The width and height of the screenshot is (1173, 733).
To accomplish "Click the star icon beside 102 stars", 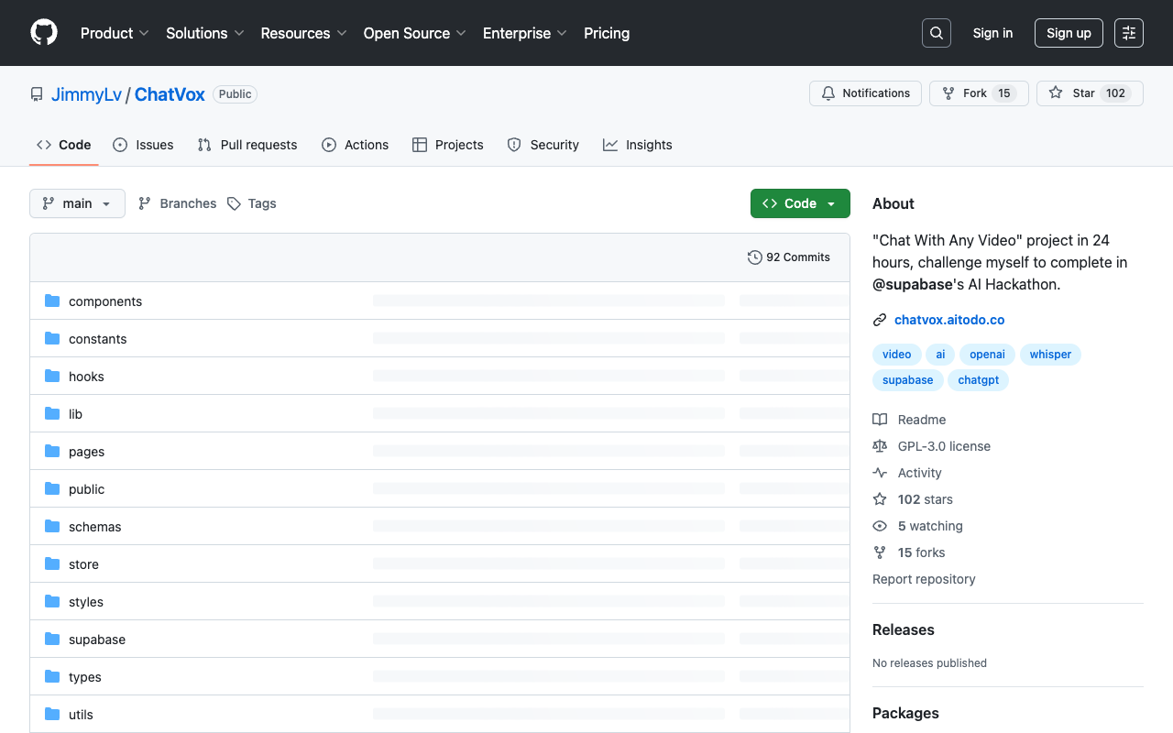I will tap(880, 499).
